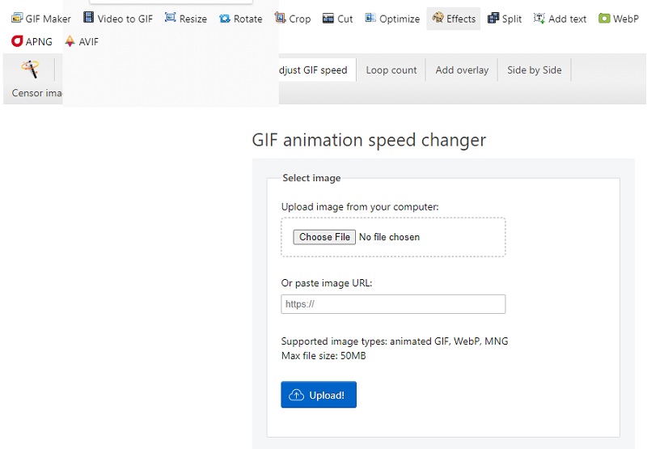Click the 'Supported image types' text line
This screenshot has height=449, width=647.
coord(395,341)
